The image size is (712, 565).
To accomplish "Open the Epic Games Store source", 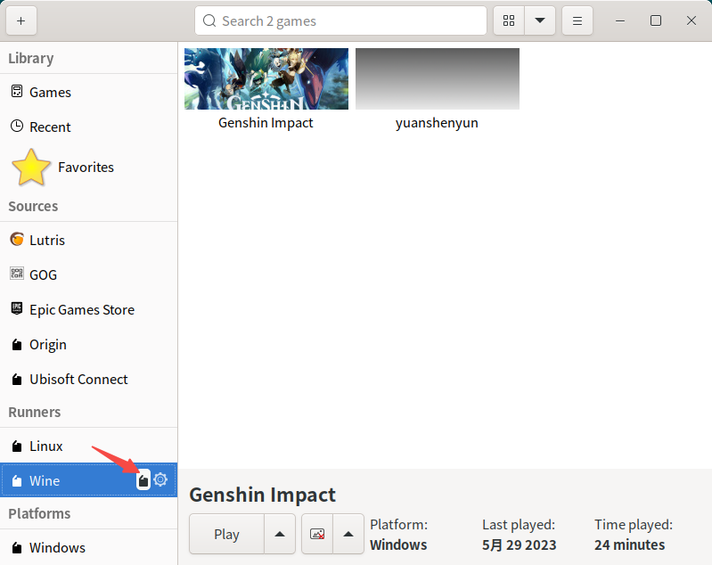I will (x=88, y=310).
